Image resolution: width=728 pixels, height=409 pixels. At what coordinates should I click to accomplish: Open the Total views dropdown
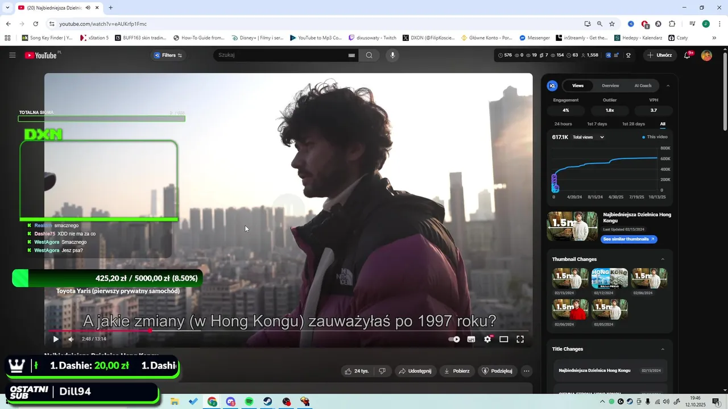click(588, 137)
